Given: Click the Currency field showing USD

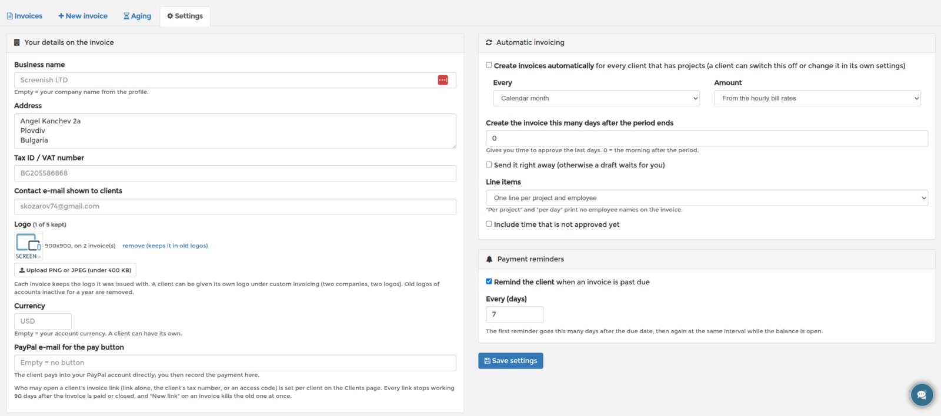Looking at the screenshot, I should click(x=43, y=321).
